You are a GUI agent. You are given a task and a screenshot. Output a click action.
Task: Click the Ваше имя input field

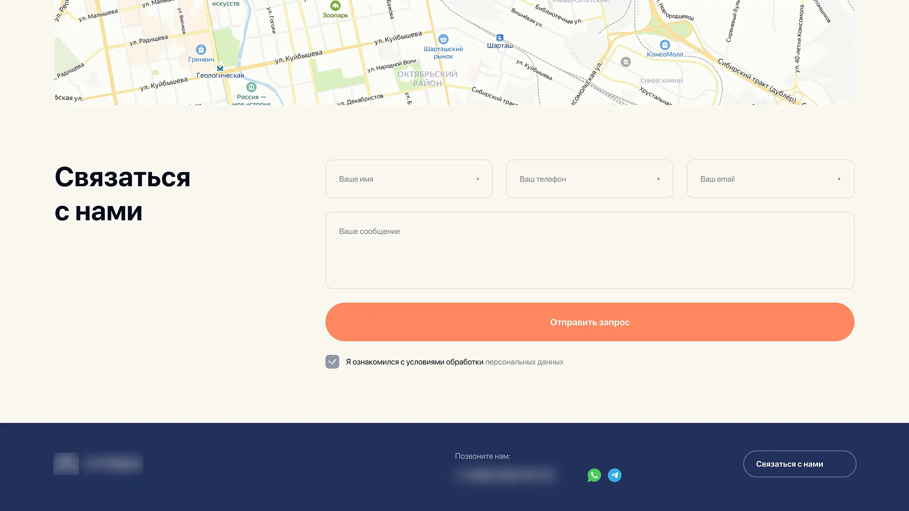point(409,179)
